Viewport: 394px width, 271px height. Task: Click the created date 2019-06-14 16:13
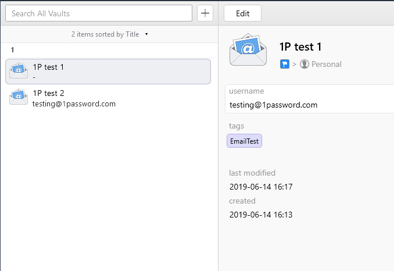[261, 215]
